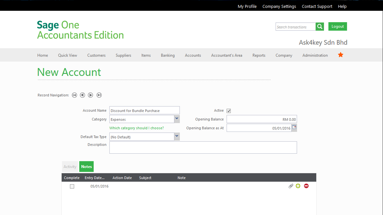Viewport: 383px width, 215px height.
Task: Click the Category field showing Expenses
Action: click(142, 119)
